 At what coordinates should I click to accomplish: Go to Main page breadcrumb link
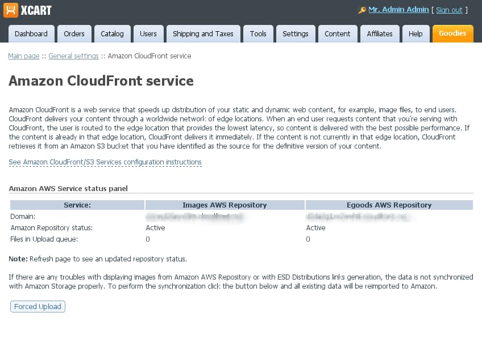click(24, 56)
